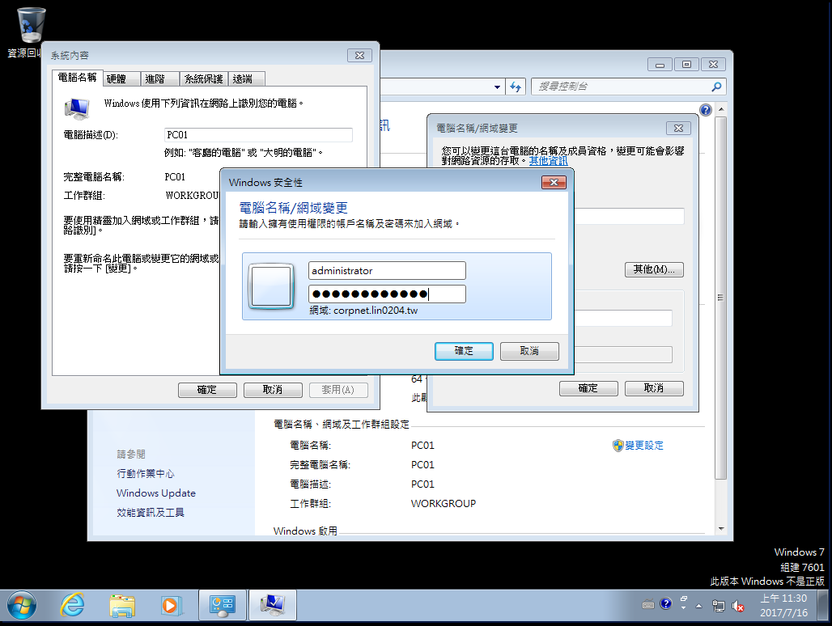Close the computer name change dialog
Viewport: 832px width, 626px height.
[x=679, y=129]
